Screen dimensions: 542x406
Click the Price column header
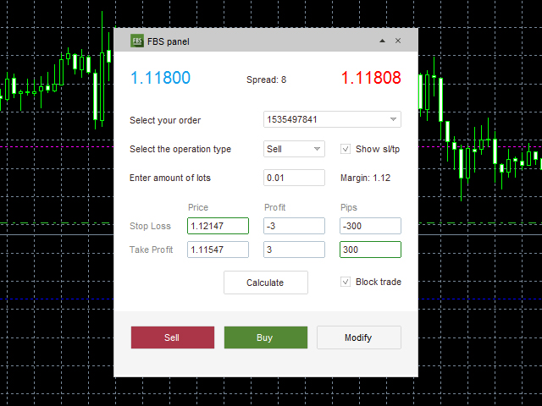pyautogui.click(x=198, y=207)
